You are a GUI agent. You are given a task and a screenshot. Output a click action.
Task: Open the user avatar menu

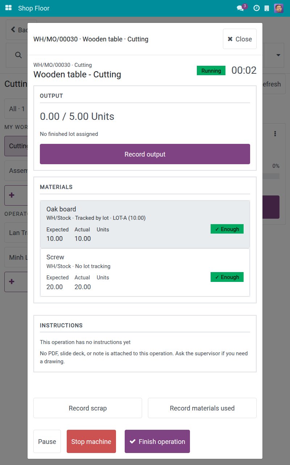[279, 8]
